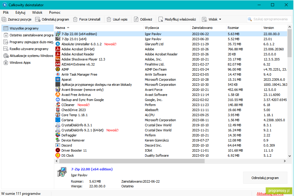Click the Windows Apps store icon
Screen dimensions: 294x196
6,63
